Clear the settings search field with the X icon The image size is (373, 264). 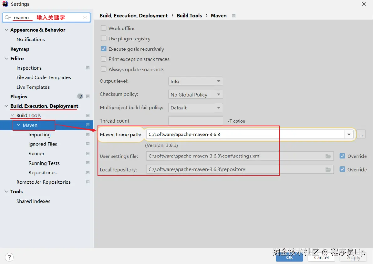(85, 17)
